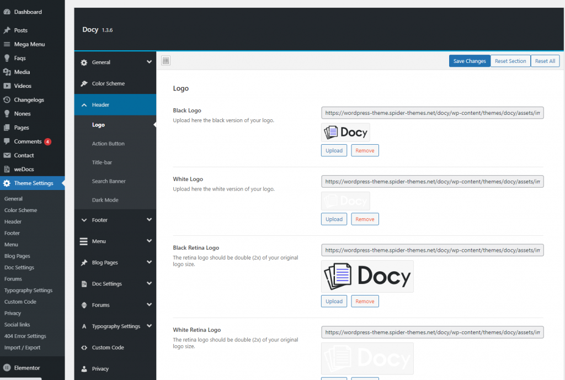Click the Videos play icon

[x=7, y=86]
